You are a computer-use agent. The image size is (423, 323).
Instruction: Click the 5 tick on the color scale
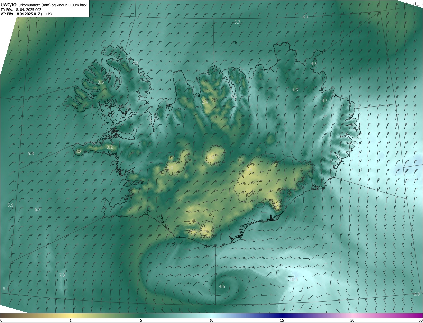tap(141, 320)
